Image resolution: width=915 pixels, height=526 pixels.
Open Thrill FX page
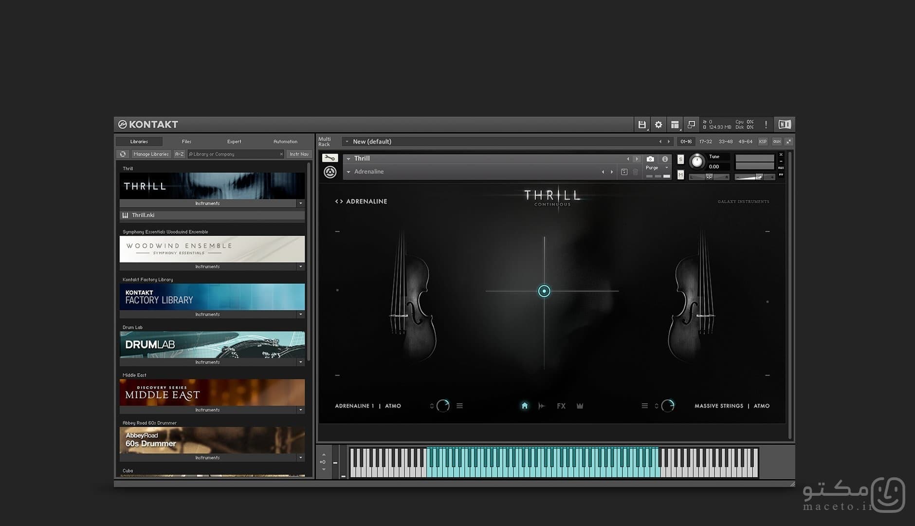click(561, 406)
